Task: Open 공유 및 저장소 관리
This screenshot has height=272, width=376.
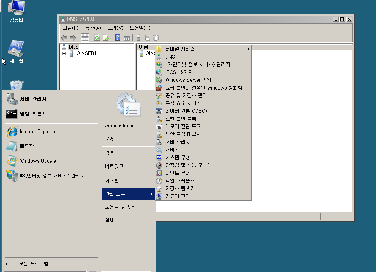Action: coord(203,95)
